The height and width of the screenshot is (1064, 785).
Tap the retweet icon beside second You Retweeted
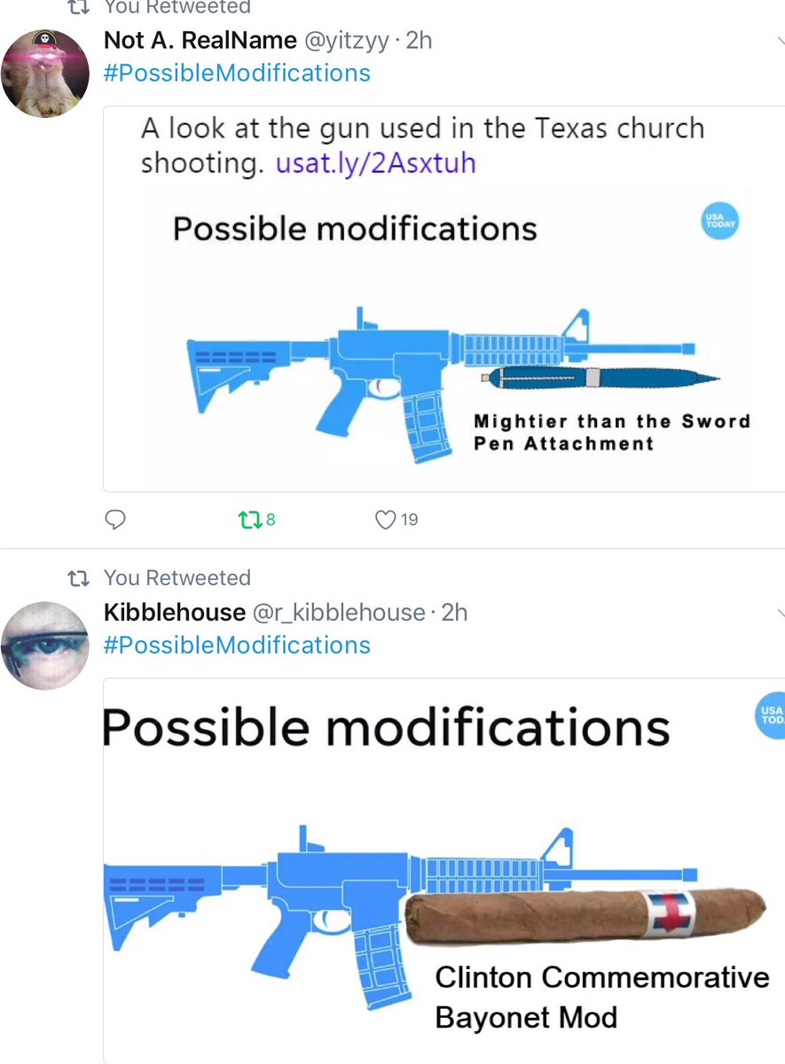click(x=80, y=579)
